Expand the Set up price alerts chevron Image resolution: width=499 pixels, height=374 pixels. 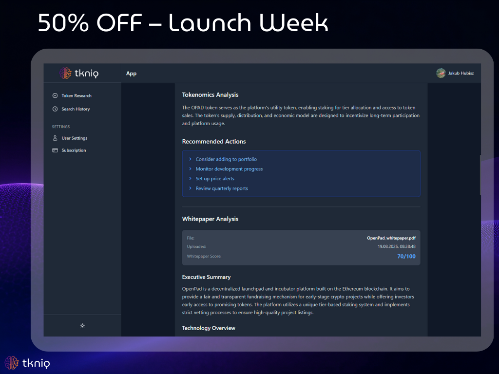[x=191, y=178]
